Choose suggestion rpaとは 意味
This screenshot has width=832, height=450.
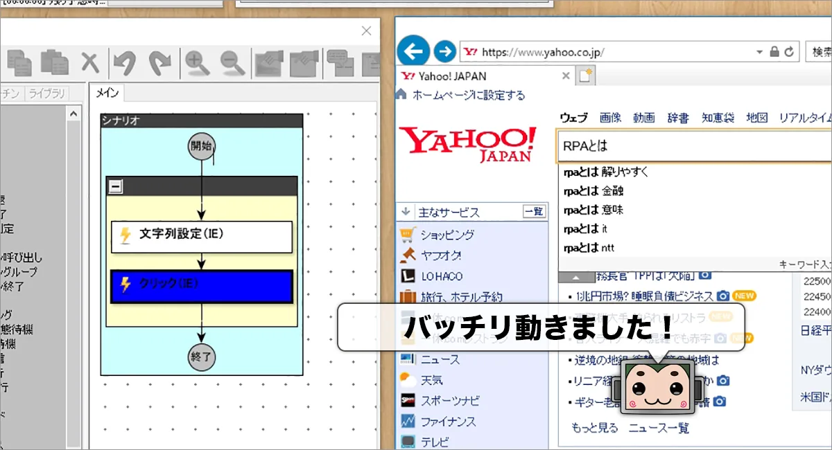pos(593,210)
